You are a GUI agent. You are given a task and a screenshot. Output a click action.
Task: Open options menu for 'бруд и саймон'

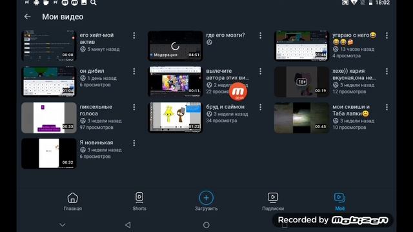[x=261, y=107]
